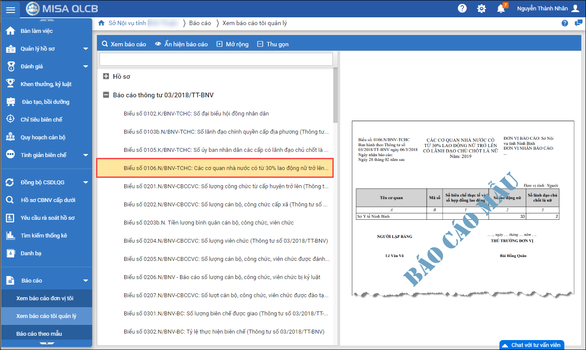The height and width of the screenshot is (350, 586).
Task: Open Bàn làm việc from sidebar
Action: coord(36,31)
